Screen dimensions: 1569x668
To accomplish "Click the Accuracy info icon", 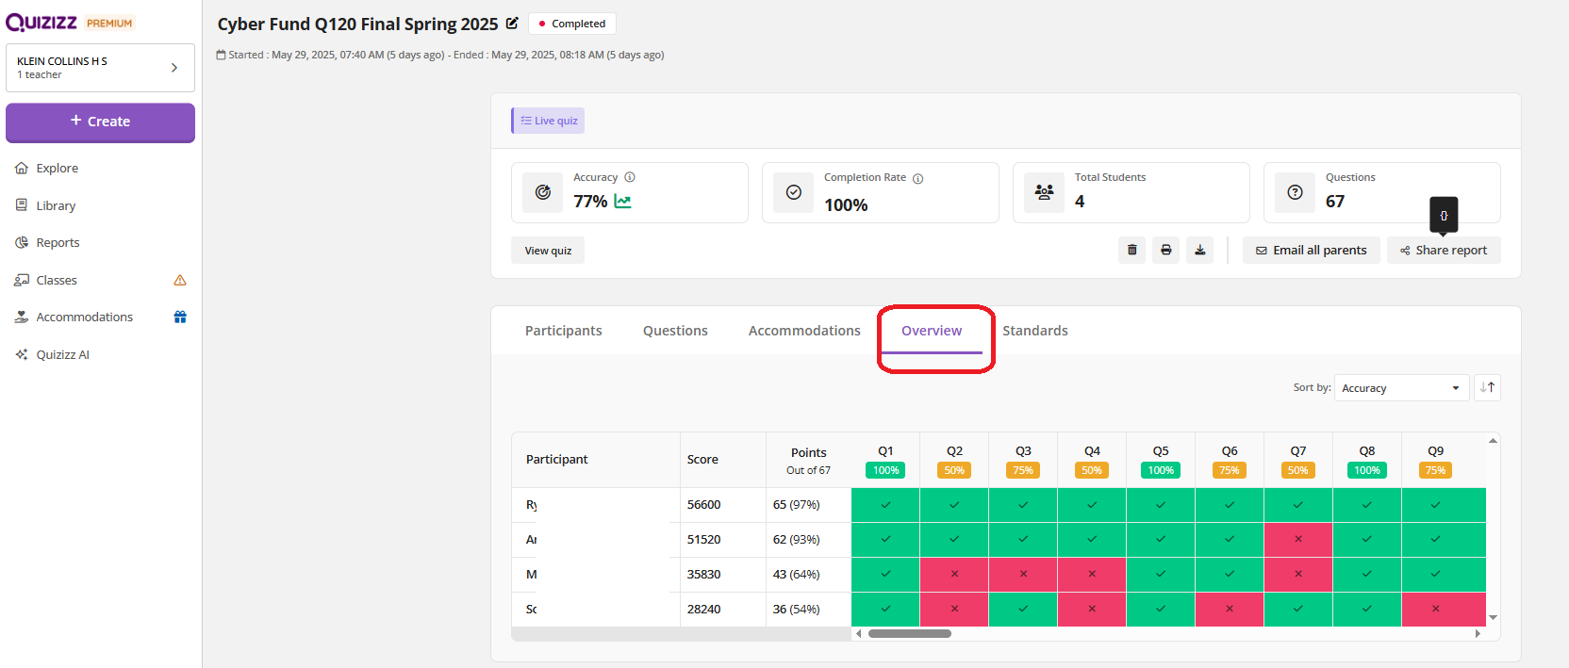I will pyautogui.click(x=630, y=177).
